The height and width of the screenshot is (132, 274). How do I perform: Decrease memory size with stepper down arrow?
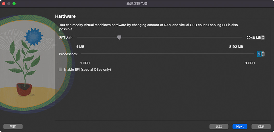point(263,39)
